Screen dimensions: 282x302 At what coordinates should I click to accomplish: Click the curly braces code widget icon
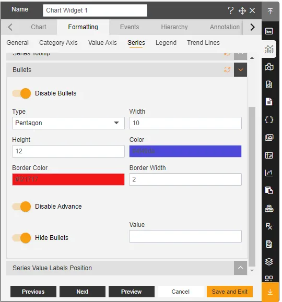click(x=269, y=120)
